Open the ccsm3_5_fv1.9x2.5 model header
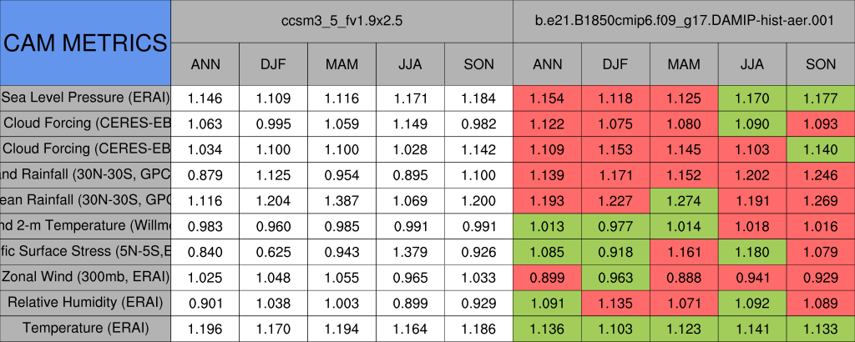 click(342, 22)
